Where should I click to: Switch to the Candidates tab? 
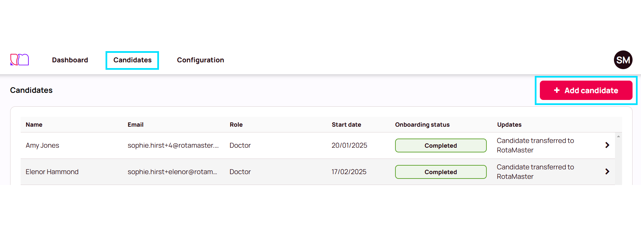point(132,60)
